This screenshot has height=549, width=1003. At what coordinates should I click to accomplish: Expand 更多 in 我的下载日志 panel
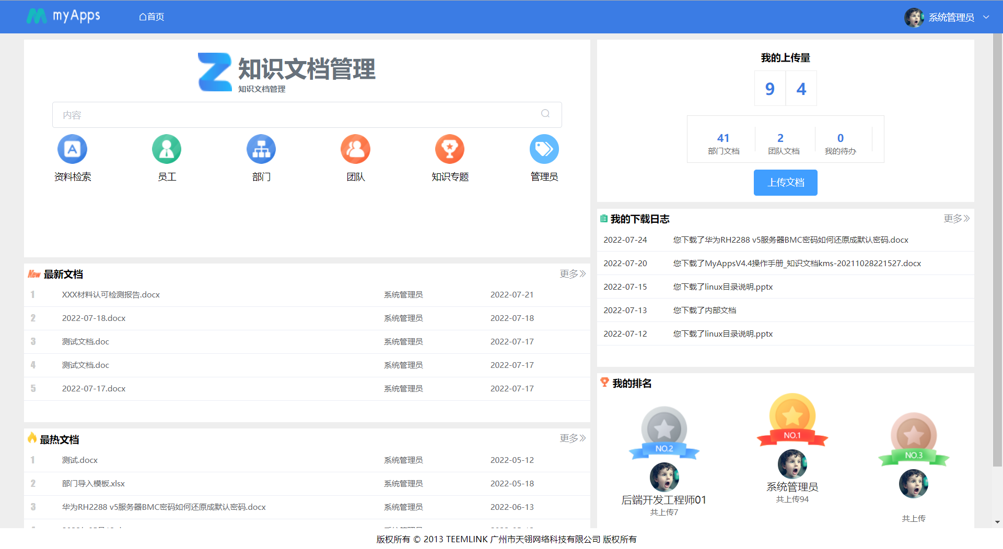955,218
